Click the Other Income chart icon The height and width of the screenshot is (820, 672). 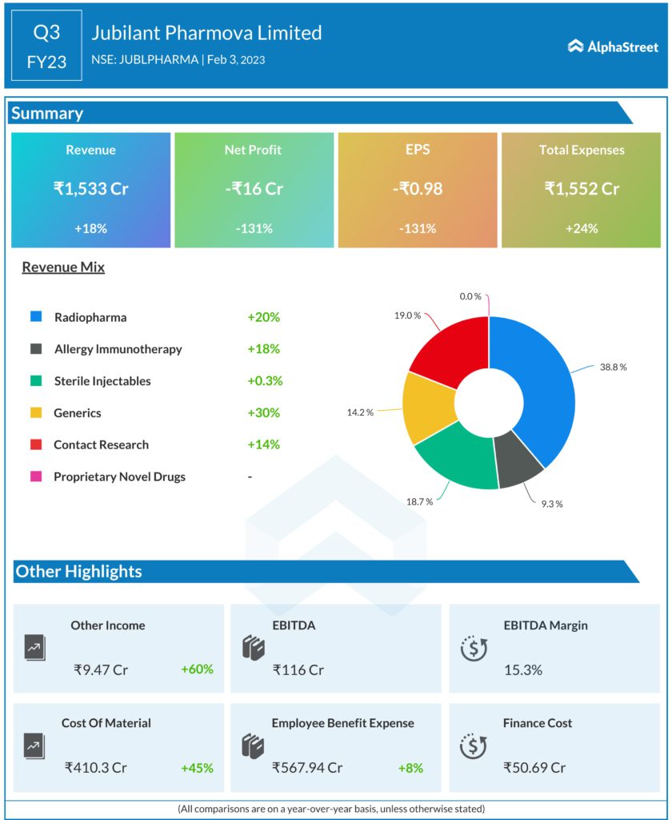coord(35,647)
